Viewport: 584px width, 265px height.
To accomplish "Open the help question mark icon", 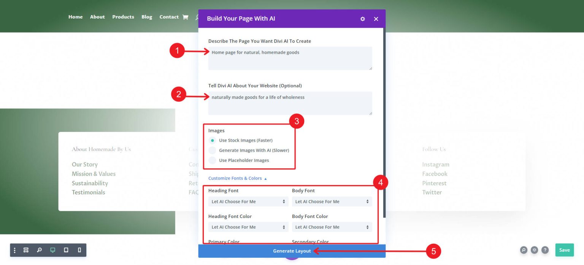I will pyautogui.click(x=545, y=250).
